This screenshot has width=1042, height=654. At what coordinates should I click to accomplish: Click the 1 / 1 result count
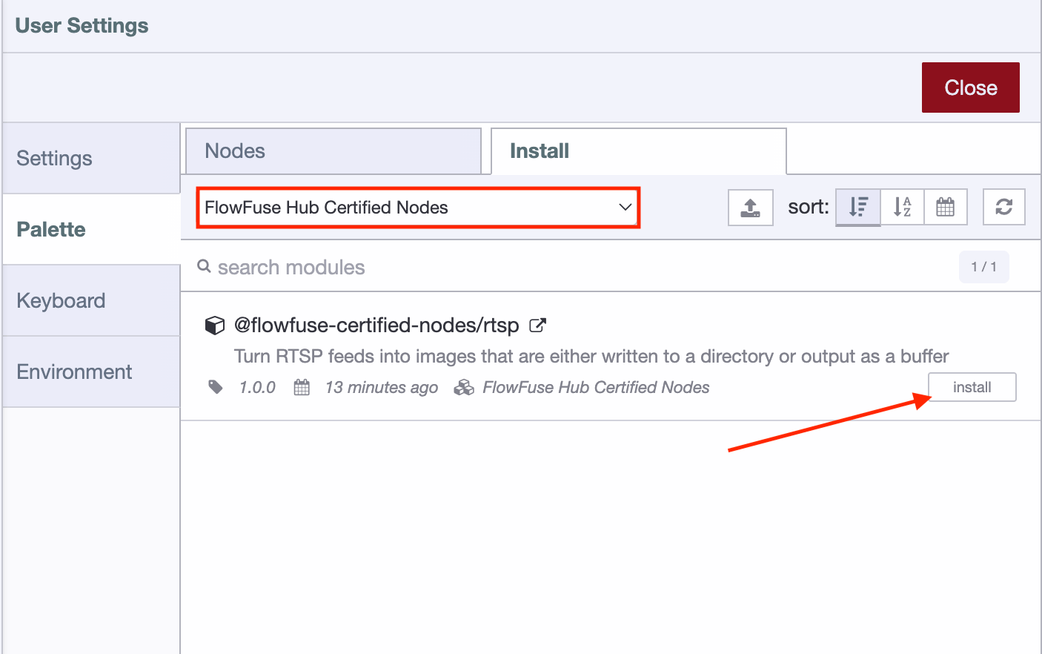click(x=984, y=267)
